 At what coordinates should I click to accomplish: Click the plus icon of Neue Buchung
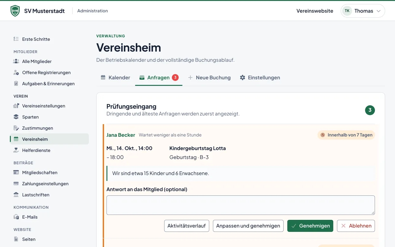click(x=190, y=77)
